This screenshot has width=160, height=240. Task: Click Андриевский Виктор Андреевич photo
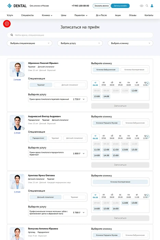click(17, 123)
